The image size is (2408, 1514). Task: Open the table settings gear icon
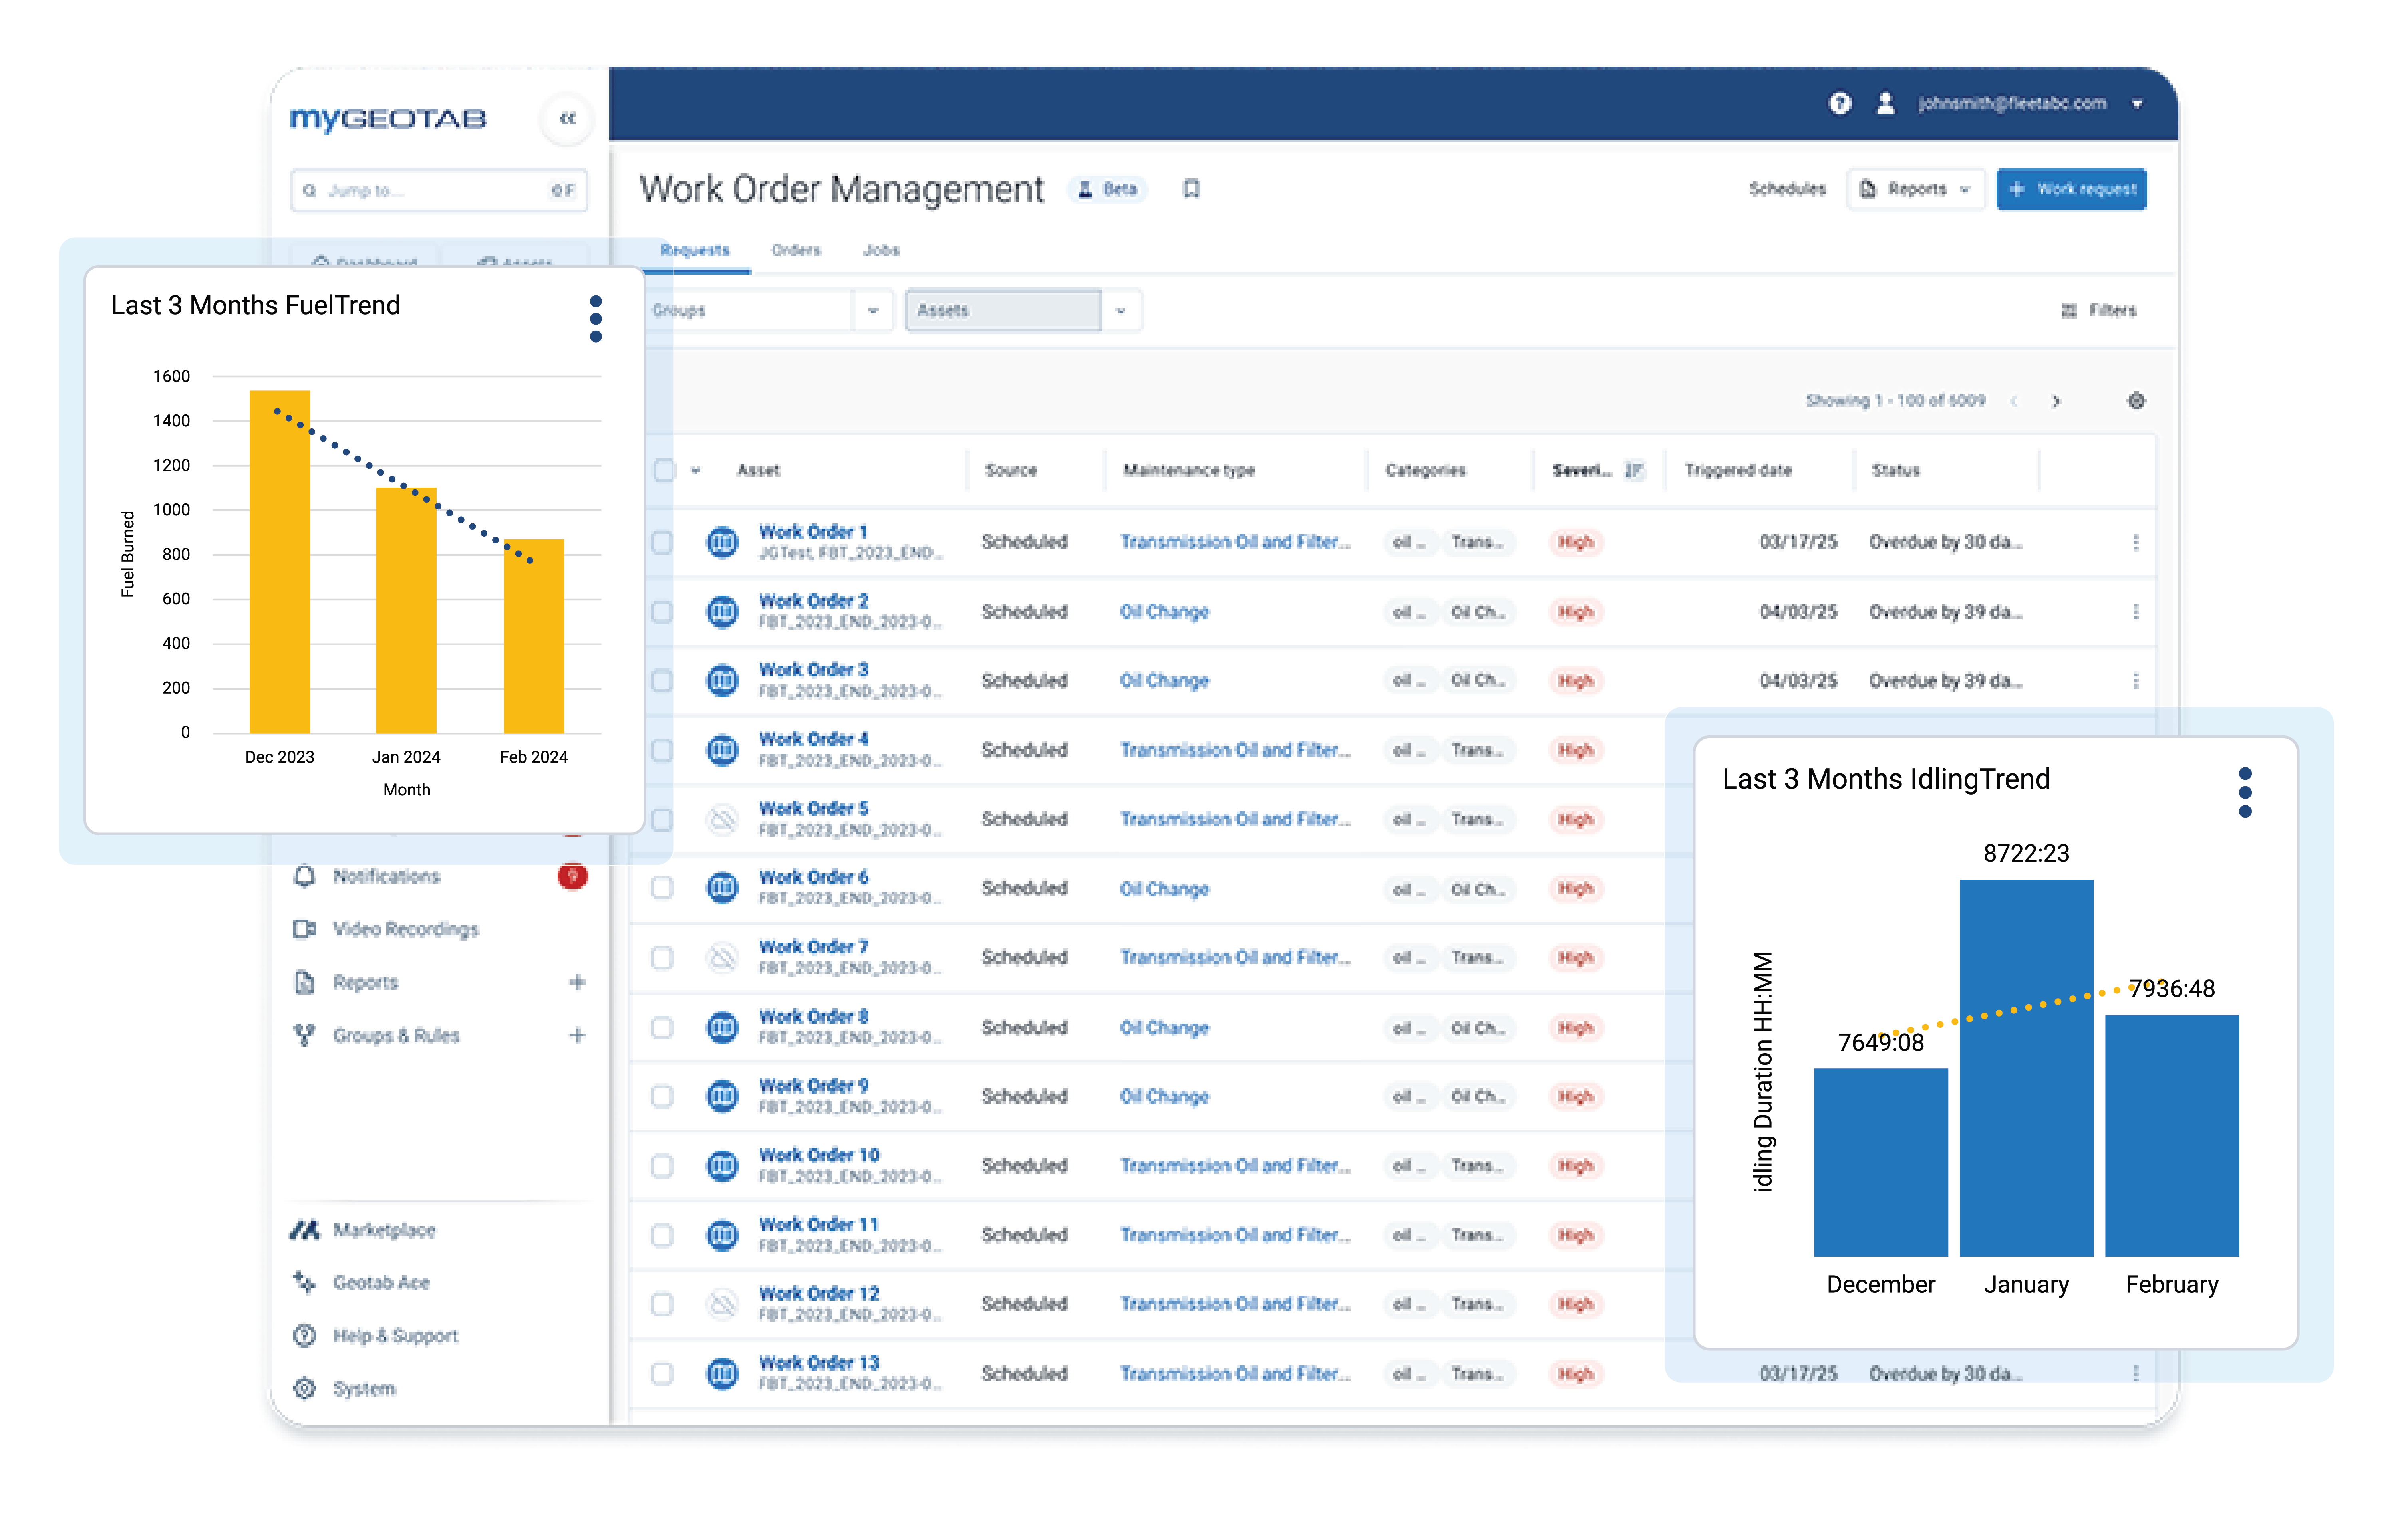[x=2136, y=401]
